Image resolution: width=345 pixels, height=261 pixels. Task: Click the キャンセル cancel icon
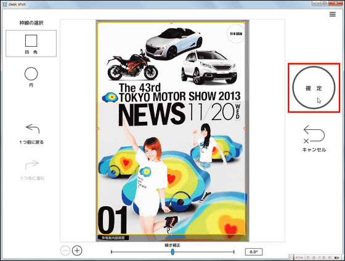(314, 134)
